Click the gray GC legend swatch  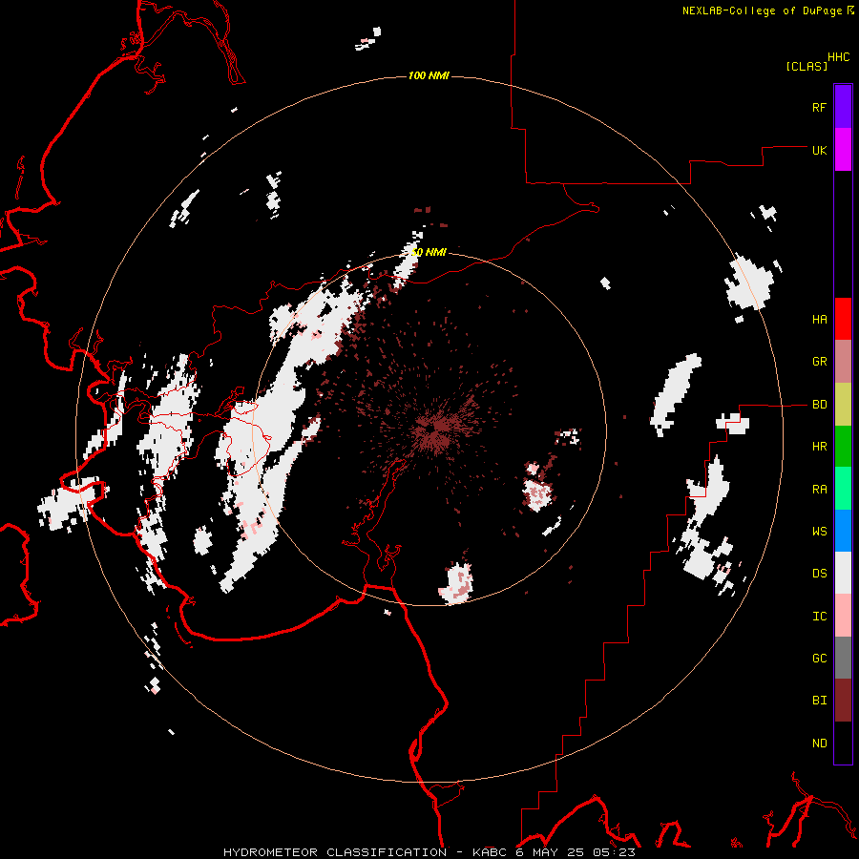843,658
